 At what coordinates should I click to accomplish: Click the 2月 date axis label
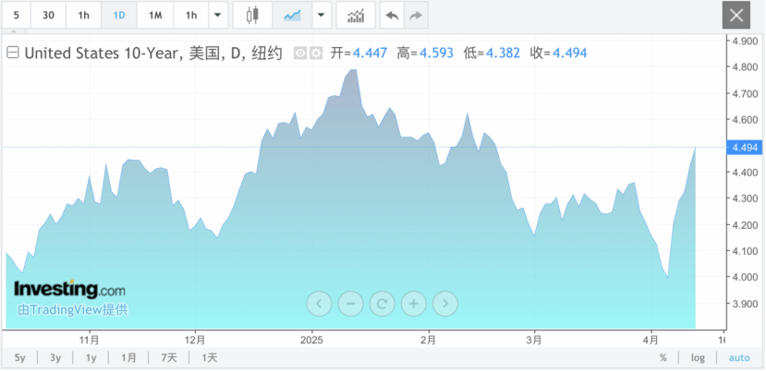[429, 340]
